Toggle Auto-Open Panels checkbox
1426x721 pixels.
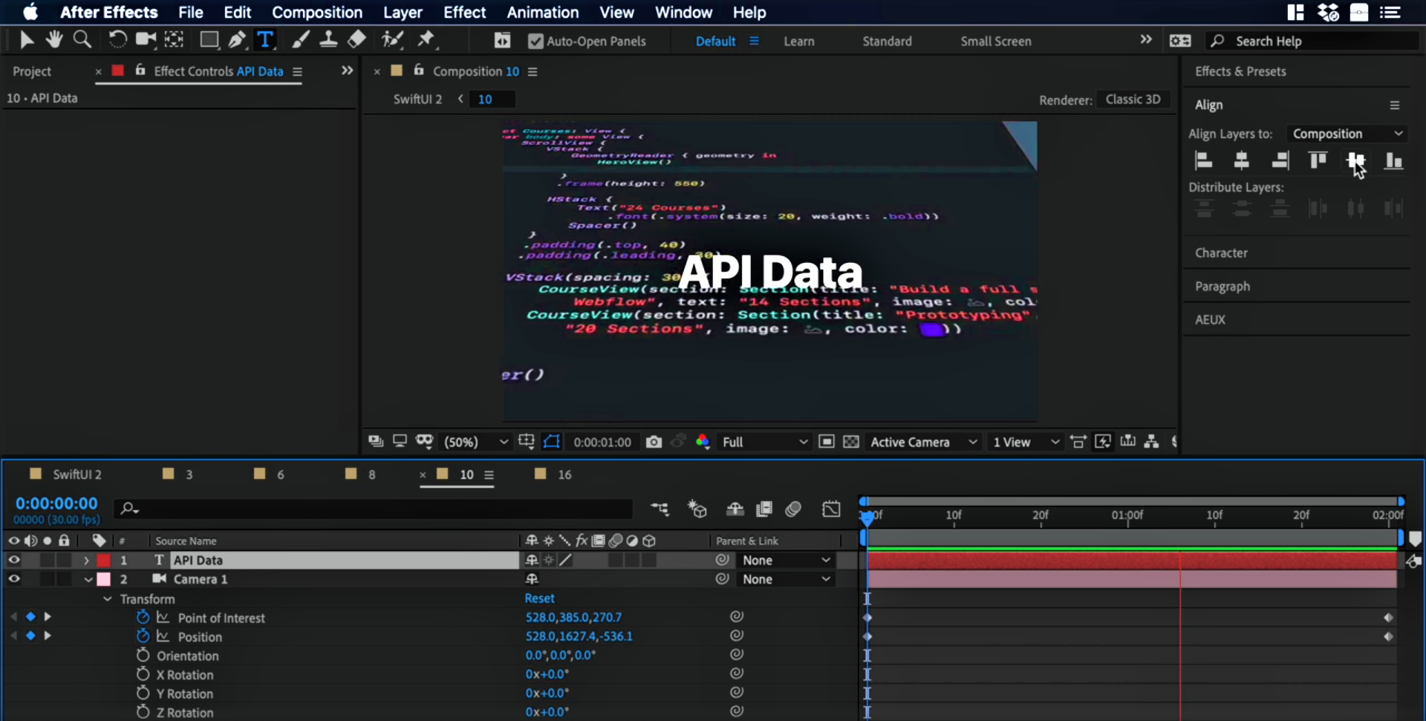coord(535,42)
